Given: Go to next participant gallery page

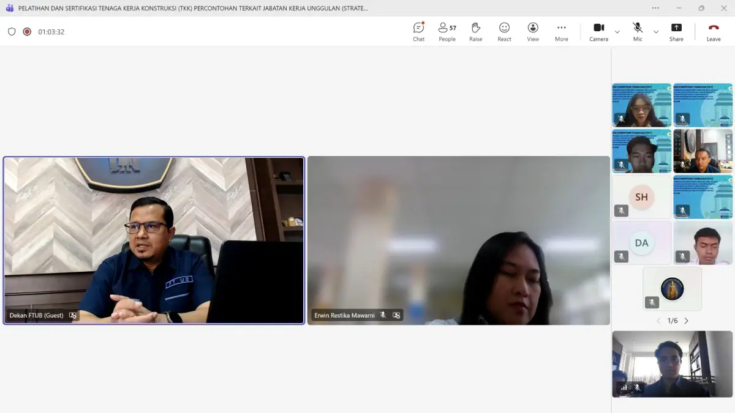Looking at the screenshot, I should (686, 321).
